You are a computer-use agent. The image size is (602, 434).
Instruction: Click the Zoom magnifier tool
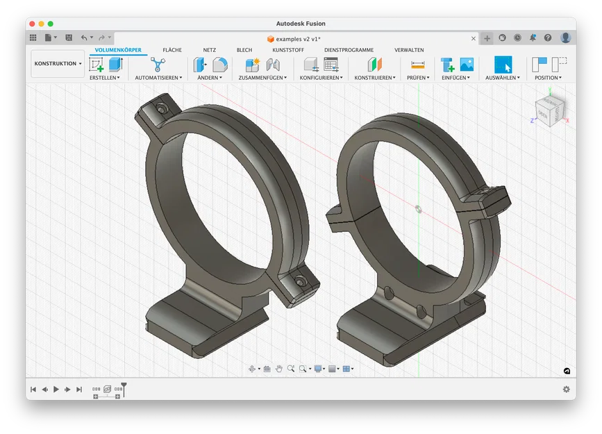click(291, 369)
